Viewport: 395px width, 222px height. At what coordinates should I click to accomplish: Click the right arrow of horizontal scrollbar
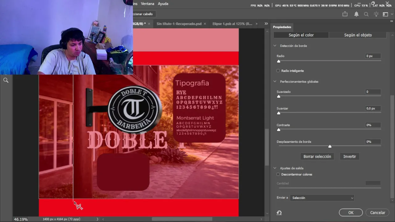pyautogui.click(x=261, y=219)
